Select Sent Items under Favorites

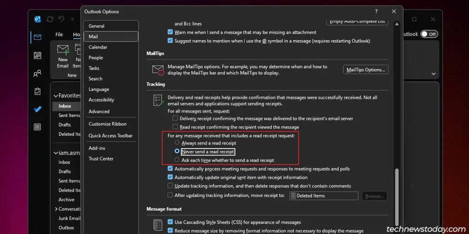pyautogui.click(x=69, y=115)
